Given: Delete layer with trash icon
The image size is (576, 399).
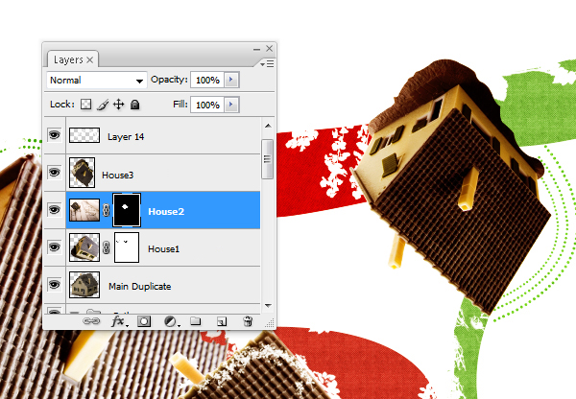Looking at the screenshot, I should (x=248, y=321).
